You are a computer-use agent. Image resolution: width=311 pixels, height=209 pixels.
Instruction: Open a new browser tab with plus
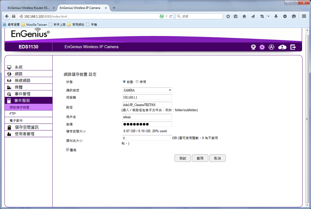click(114, 8)
